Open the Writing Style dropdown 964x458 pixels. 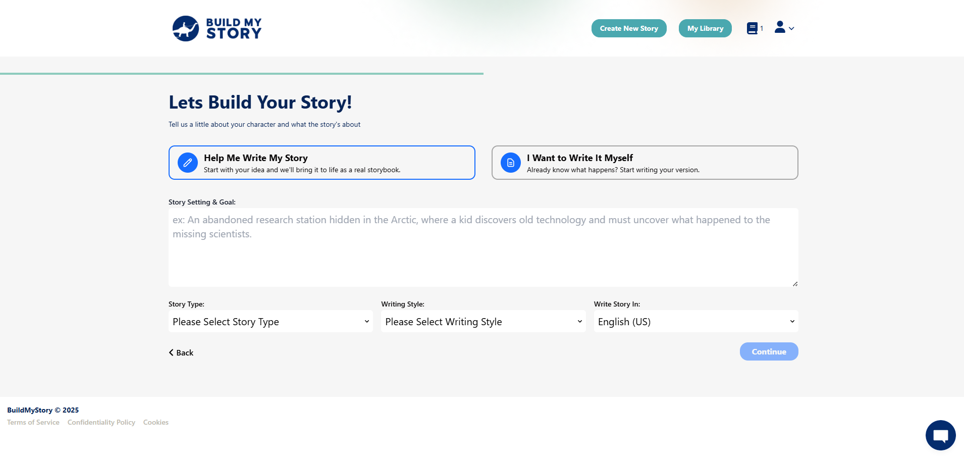483,322
